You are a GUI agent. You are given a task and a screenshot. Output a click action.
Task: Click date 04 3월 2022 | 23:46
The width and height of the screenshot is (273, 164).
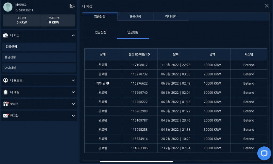click(176, 120)
